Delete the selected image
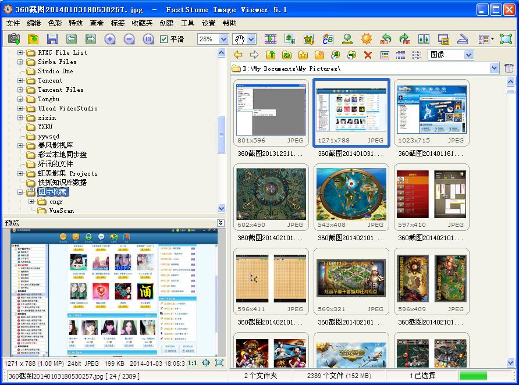 [367, 54]
